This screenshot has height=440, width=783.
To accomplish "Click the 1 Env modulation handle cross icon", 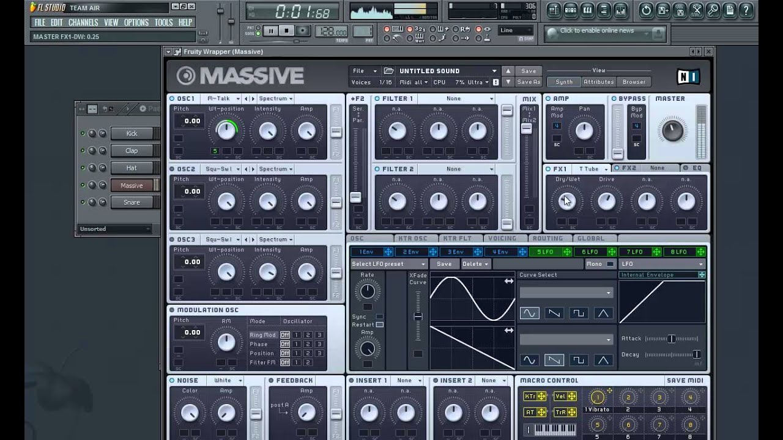I will (x=388, y=252).
